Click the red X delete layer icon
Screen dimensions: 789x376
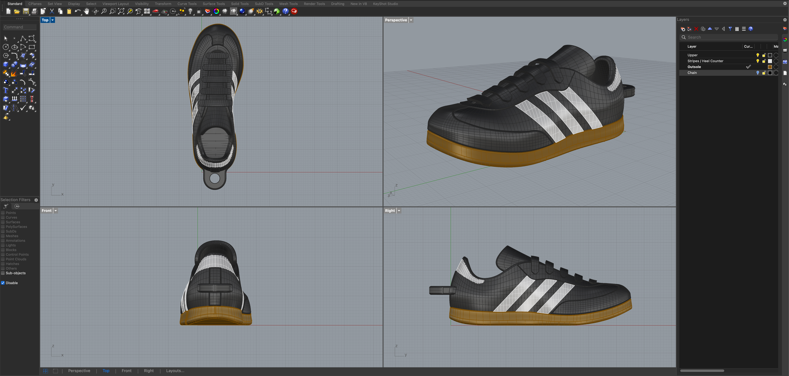click(x=696, y=29)
